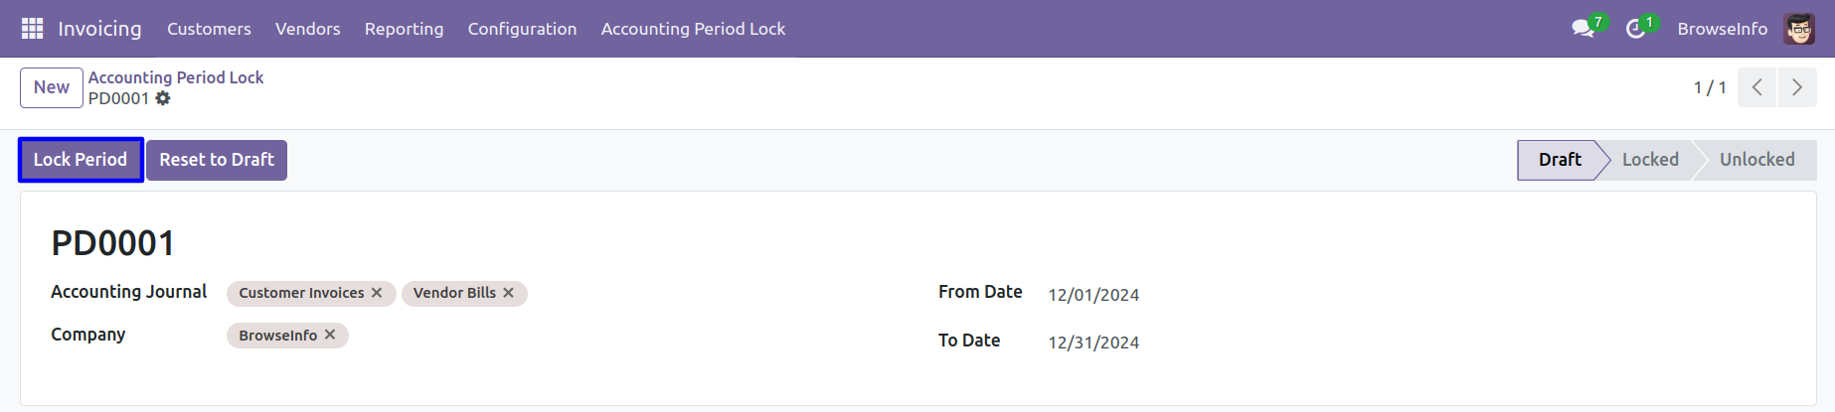Screen dimensions: 1835x412
Task: Open the activities clock icon
Action: [1634, 29]
